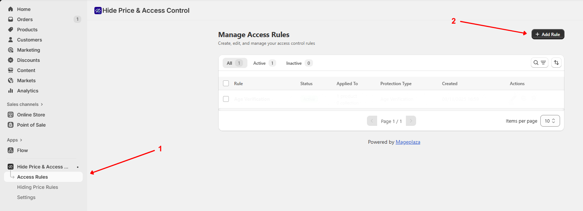Screen dimensions: 583x211
Task: Open the app Settings page
Action: [26, 197]
